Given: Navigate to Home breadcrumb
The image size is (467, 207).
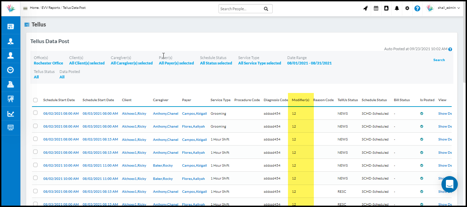Looking at the screenshot, I should point(34,8).
